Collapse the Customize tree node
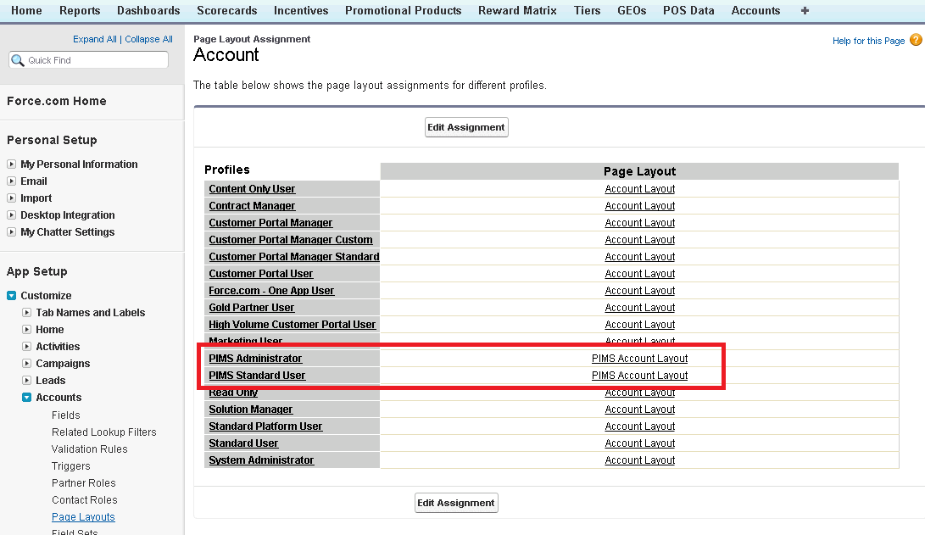 click(12, 296)
